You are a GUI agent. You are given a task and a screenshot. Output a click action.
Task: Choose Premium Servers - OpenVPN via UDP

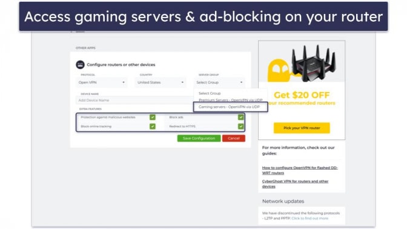pyautogui.click(x=231, y=100)
